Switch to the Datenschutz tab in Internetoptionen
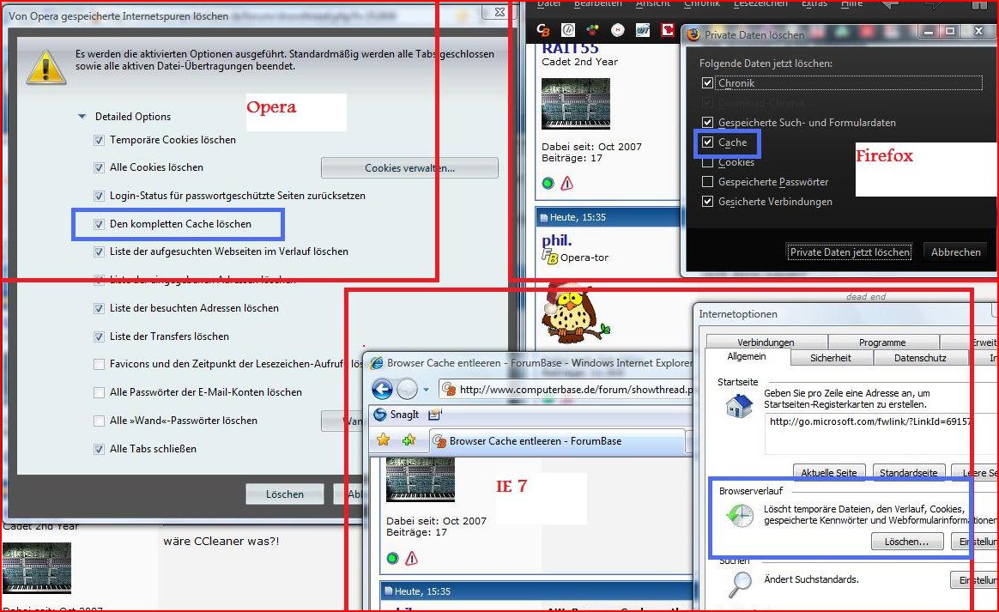999x612 pixels. point(920,358)
